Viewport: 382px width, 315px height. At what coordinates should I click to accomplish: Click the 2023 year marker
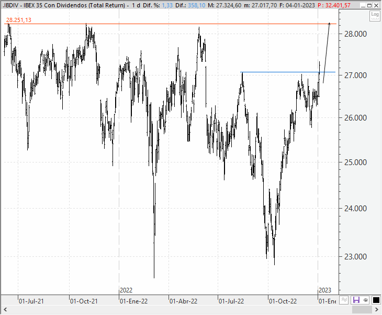click(x=325, y=290)
